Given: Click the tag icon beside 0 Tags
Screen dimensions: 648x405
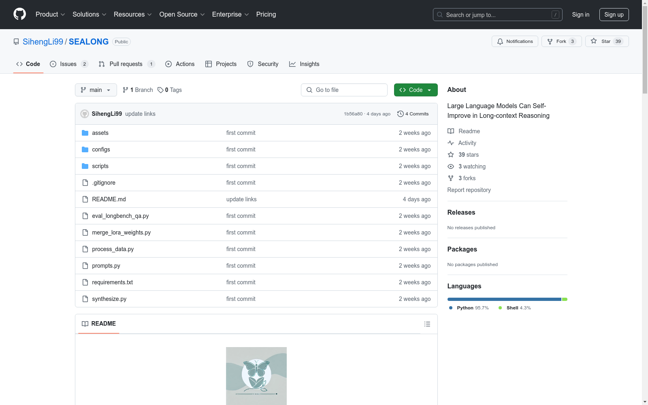Looking at the screenshot, I should click(160, 90).
